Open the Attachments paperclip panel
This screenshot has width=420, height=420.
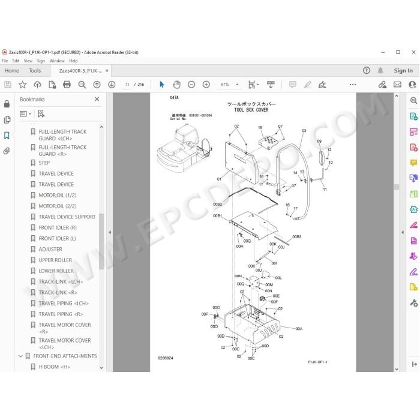7,151
